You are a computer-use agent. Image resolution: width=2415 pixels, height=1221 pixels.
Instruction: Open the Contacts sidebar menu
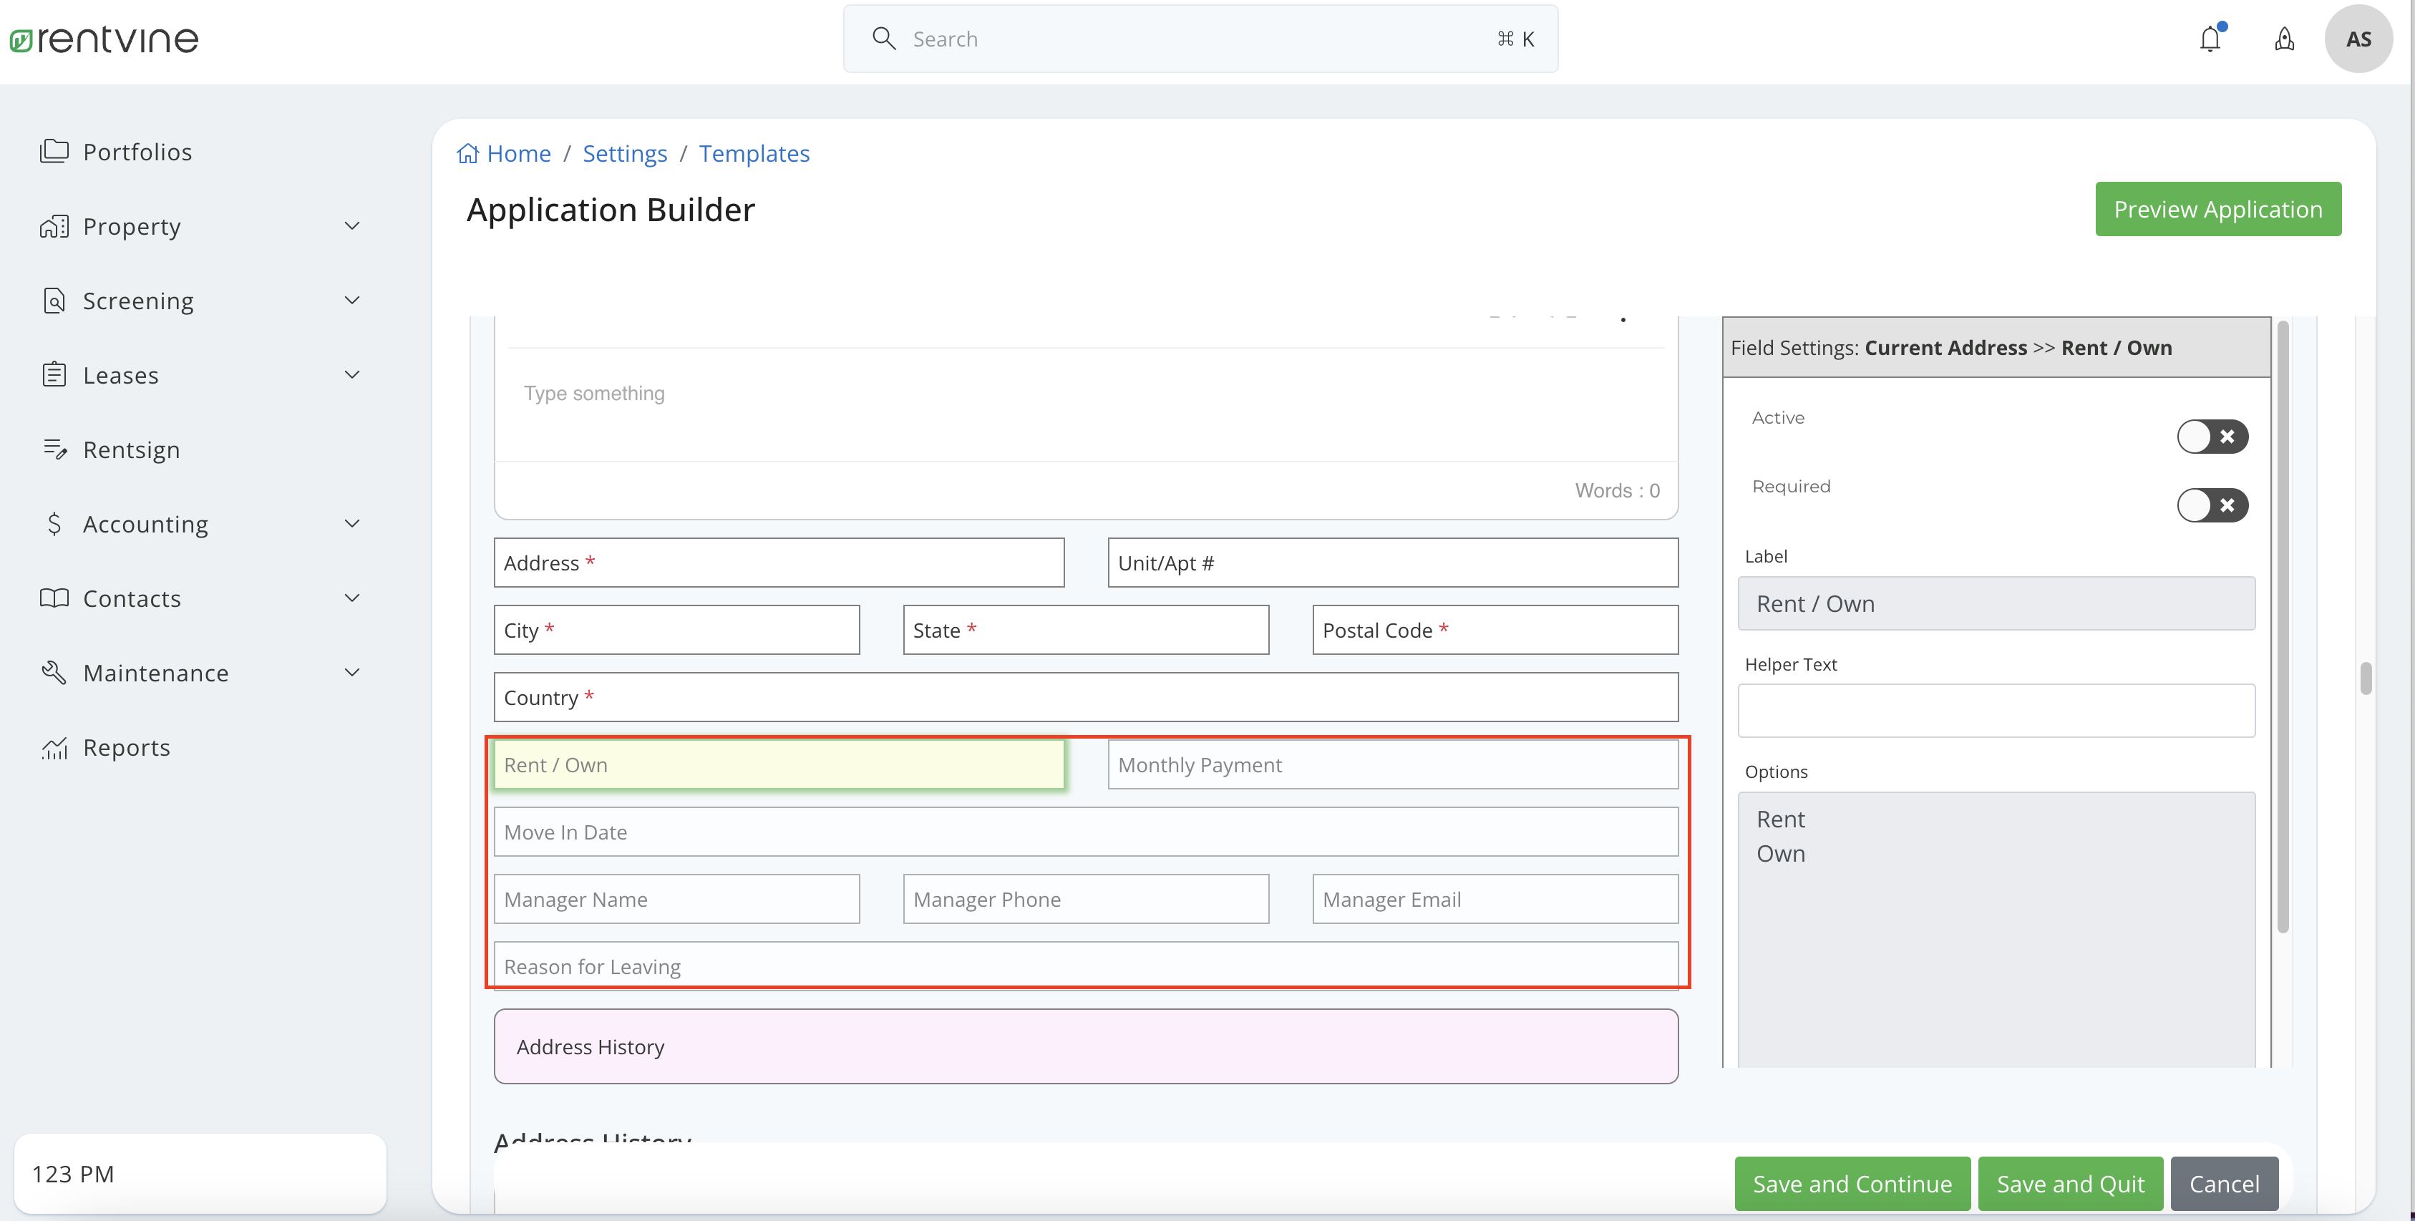click(x=351, y=598)
